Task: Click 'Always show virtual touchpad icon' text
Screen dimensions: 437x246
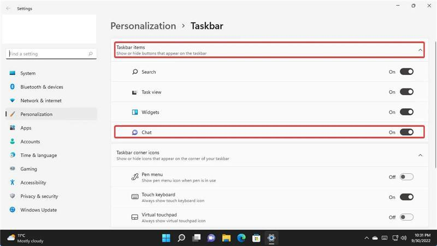Action: pos(173,221)
